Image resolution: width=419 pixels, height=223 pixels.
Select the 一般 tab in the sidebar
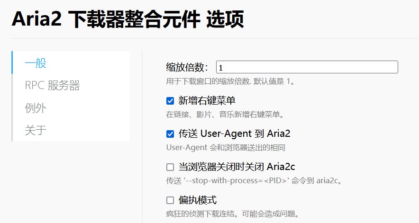(36, 63)
